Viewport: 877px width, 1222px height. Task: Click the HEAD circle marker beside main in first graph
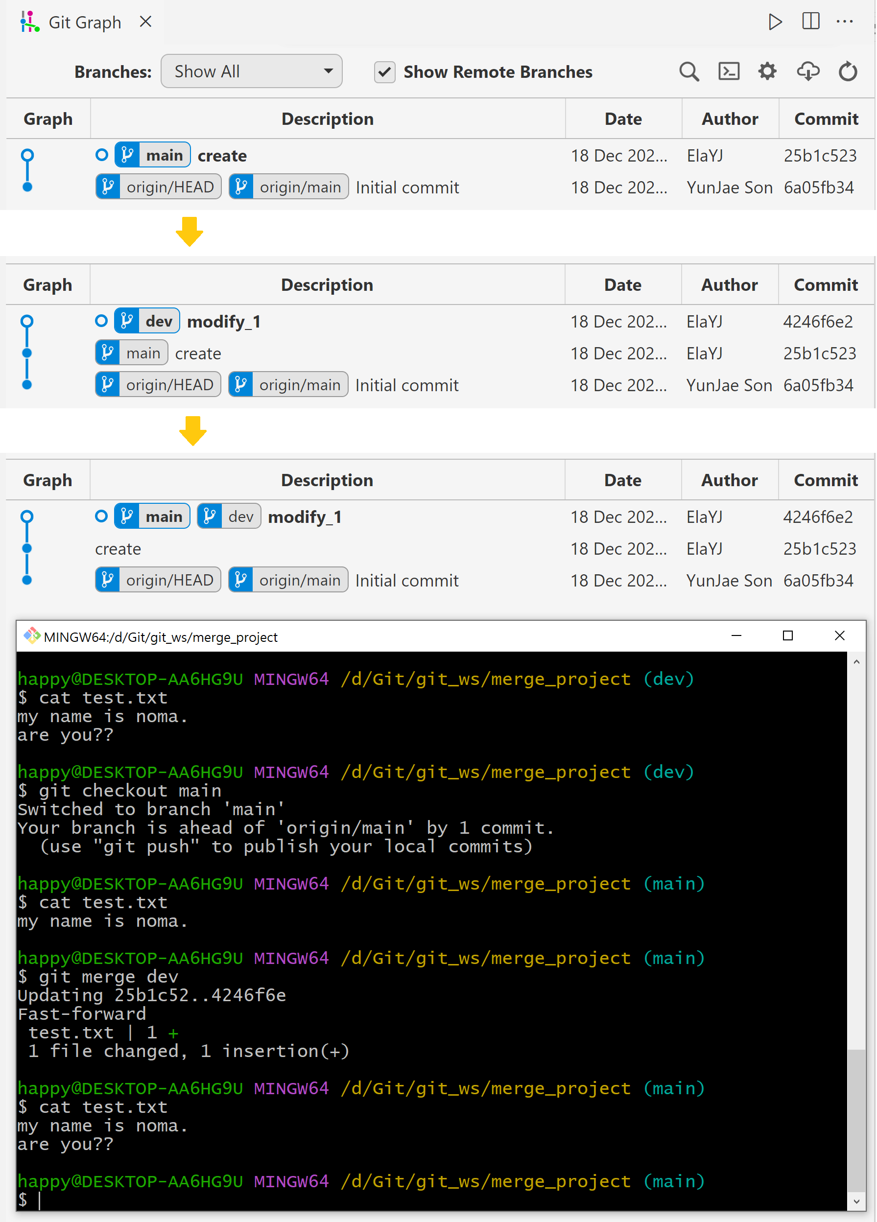tap(101, 155)
